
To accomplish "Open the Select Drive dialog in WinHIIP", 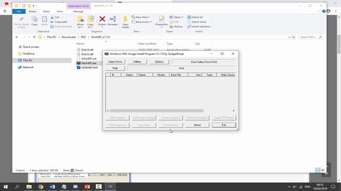I will pyautogui.click(x=115, y=62).
